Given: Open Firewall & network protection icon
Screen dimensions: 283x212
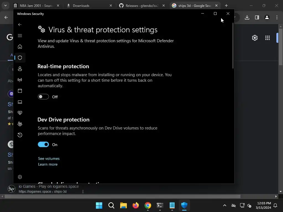Looking at the screenshot, I should click(20, 80).
